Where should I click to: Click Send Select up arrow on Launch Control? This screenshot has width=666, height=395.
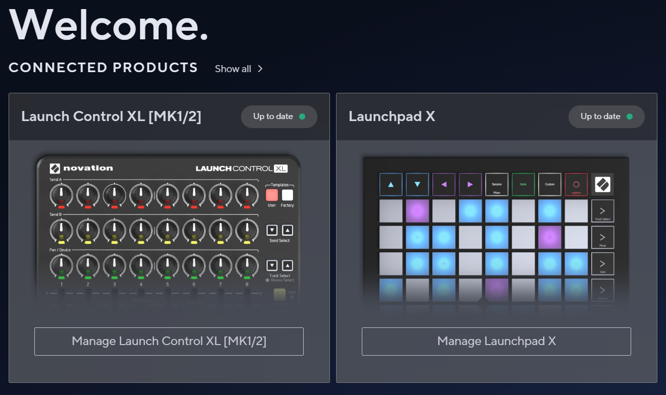pyautogui.click(x=288, y=230)
